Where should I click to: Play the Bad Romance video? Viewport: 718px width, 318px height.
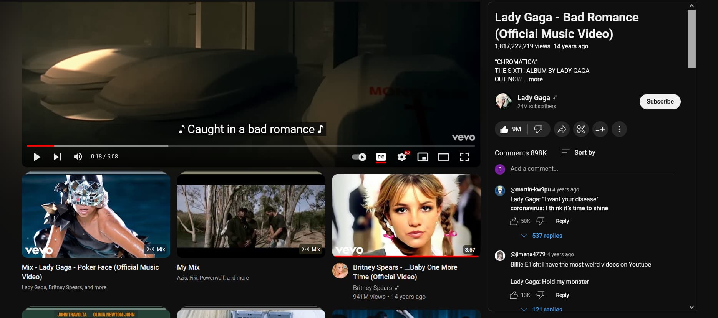[37, 157]
